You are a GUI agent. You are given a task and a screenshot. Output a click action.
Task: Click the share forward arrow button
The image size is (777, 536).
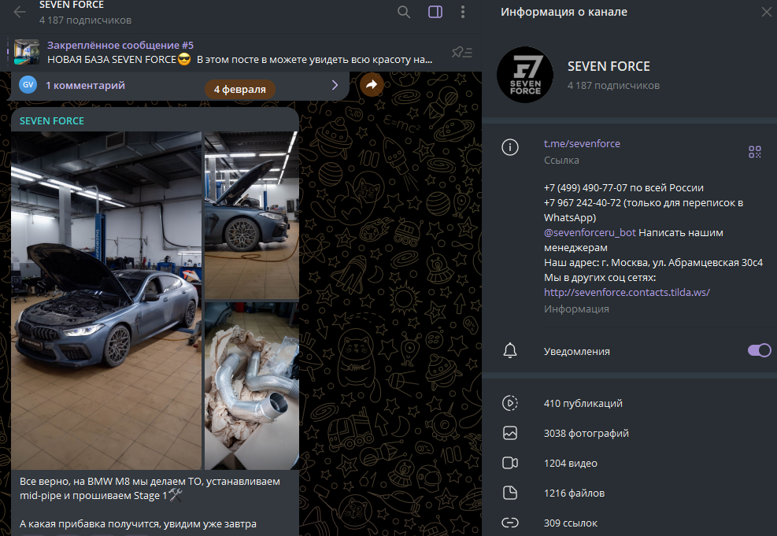click(x=372, y=85)
